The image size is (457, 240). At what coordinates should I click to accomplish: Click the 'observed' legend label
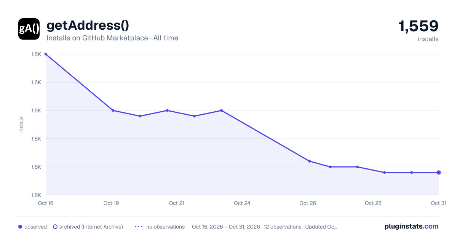point(35,227)
